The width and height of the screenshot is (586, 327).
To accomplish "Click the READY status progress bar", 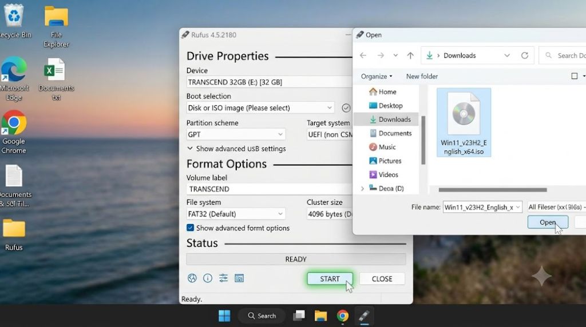I will 296,259.
